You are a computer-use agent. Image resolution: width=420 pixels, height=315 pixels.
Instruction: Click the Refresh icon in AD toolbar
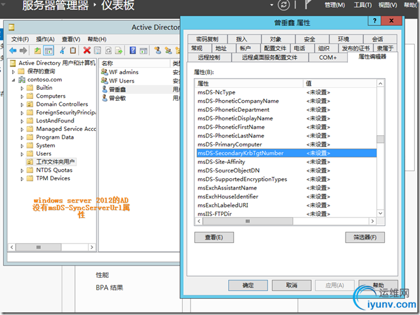[108, 50]
